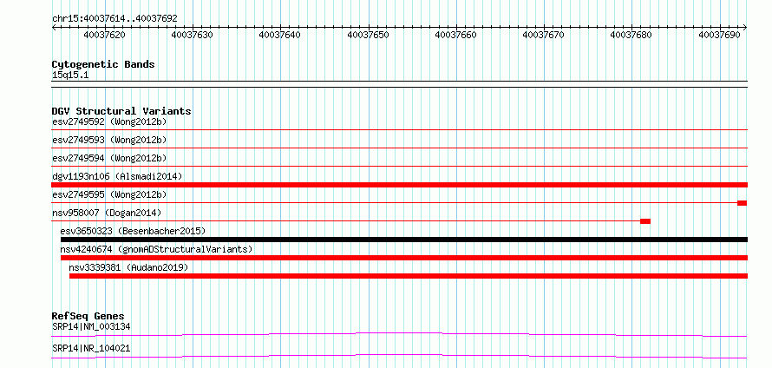This screenshot has width=772, height=368.
Task: Open variant nsv3339381 (Audano2019) label
Action: coord(128,267)
